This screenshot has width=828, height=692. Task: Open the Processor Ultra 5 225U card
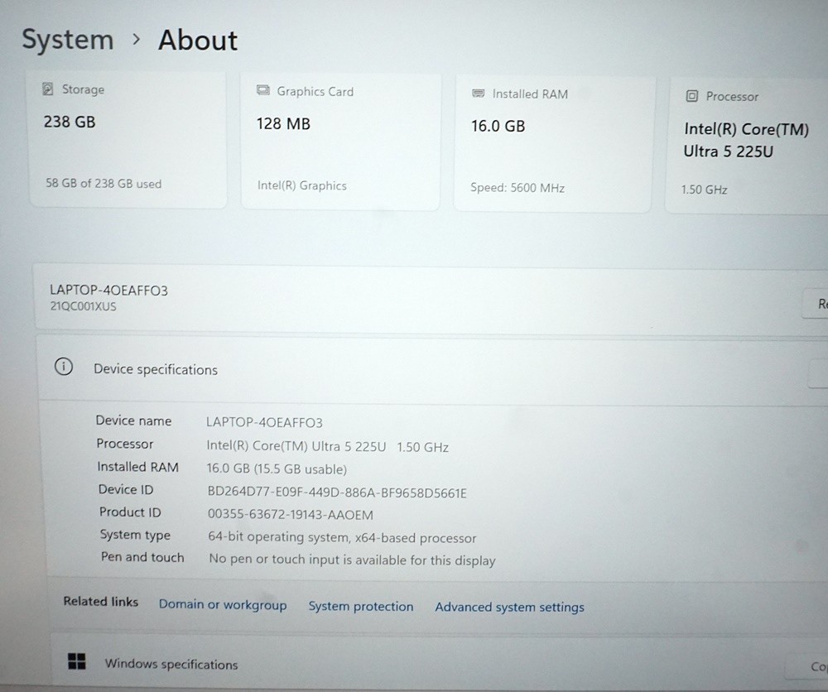click(747, 147)
